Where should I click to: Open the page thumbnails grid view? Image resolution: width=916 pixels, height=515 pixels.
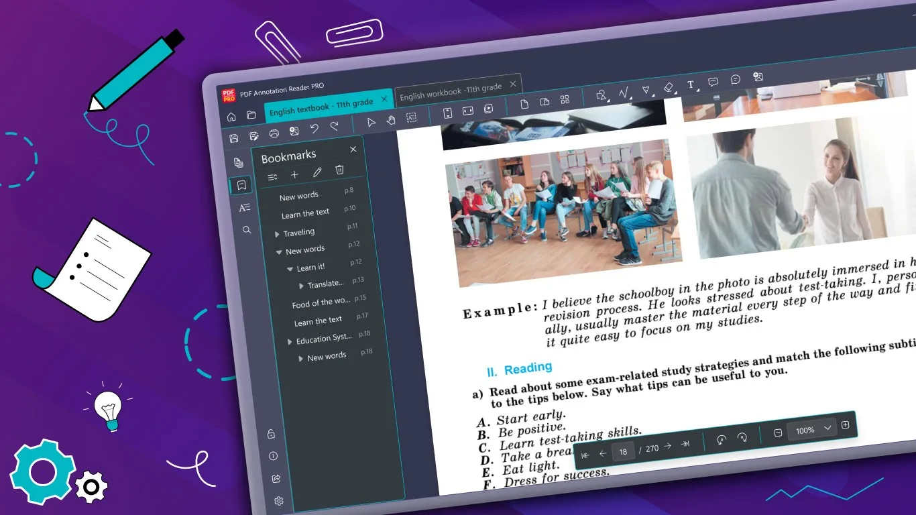click(565, 99)
